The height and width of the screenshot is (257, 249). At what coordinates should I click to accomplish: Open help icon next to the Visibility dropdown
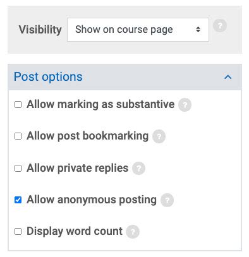click(220, 26)
